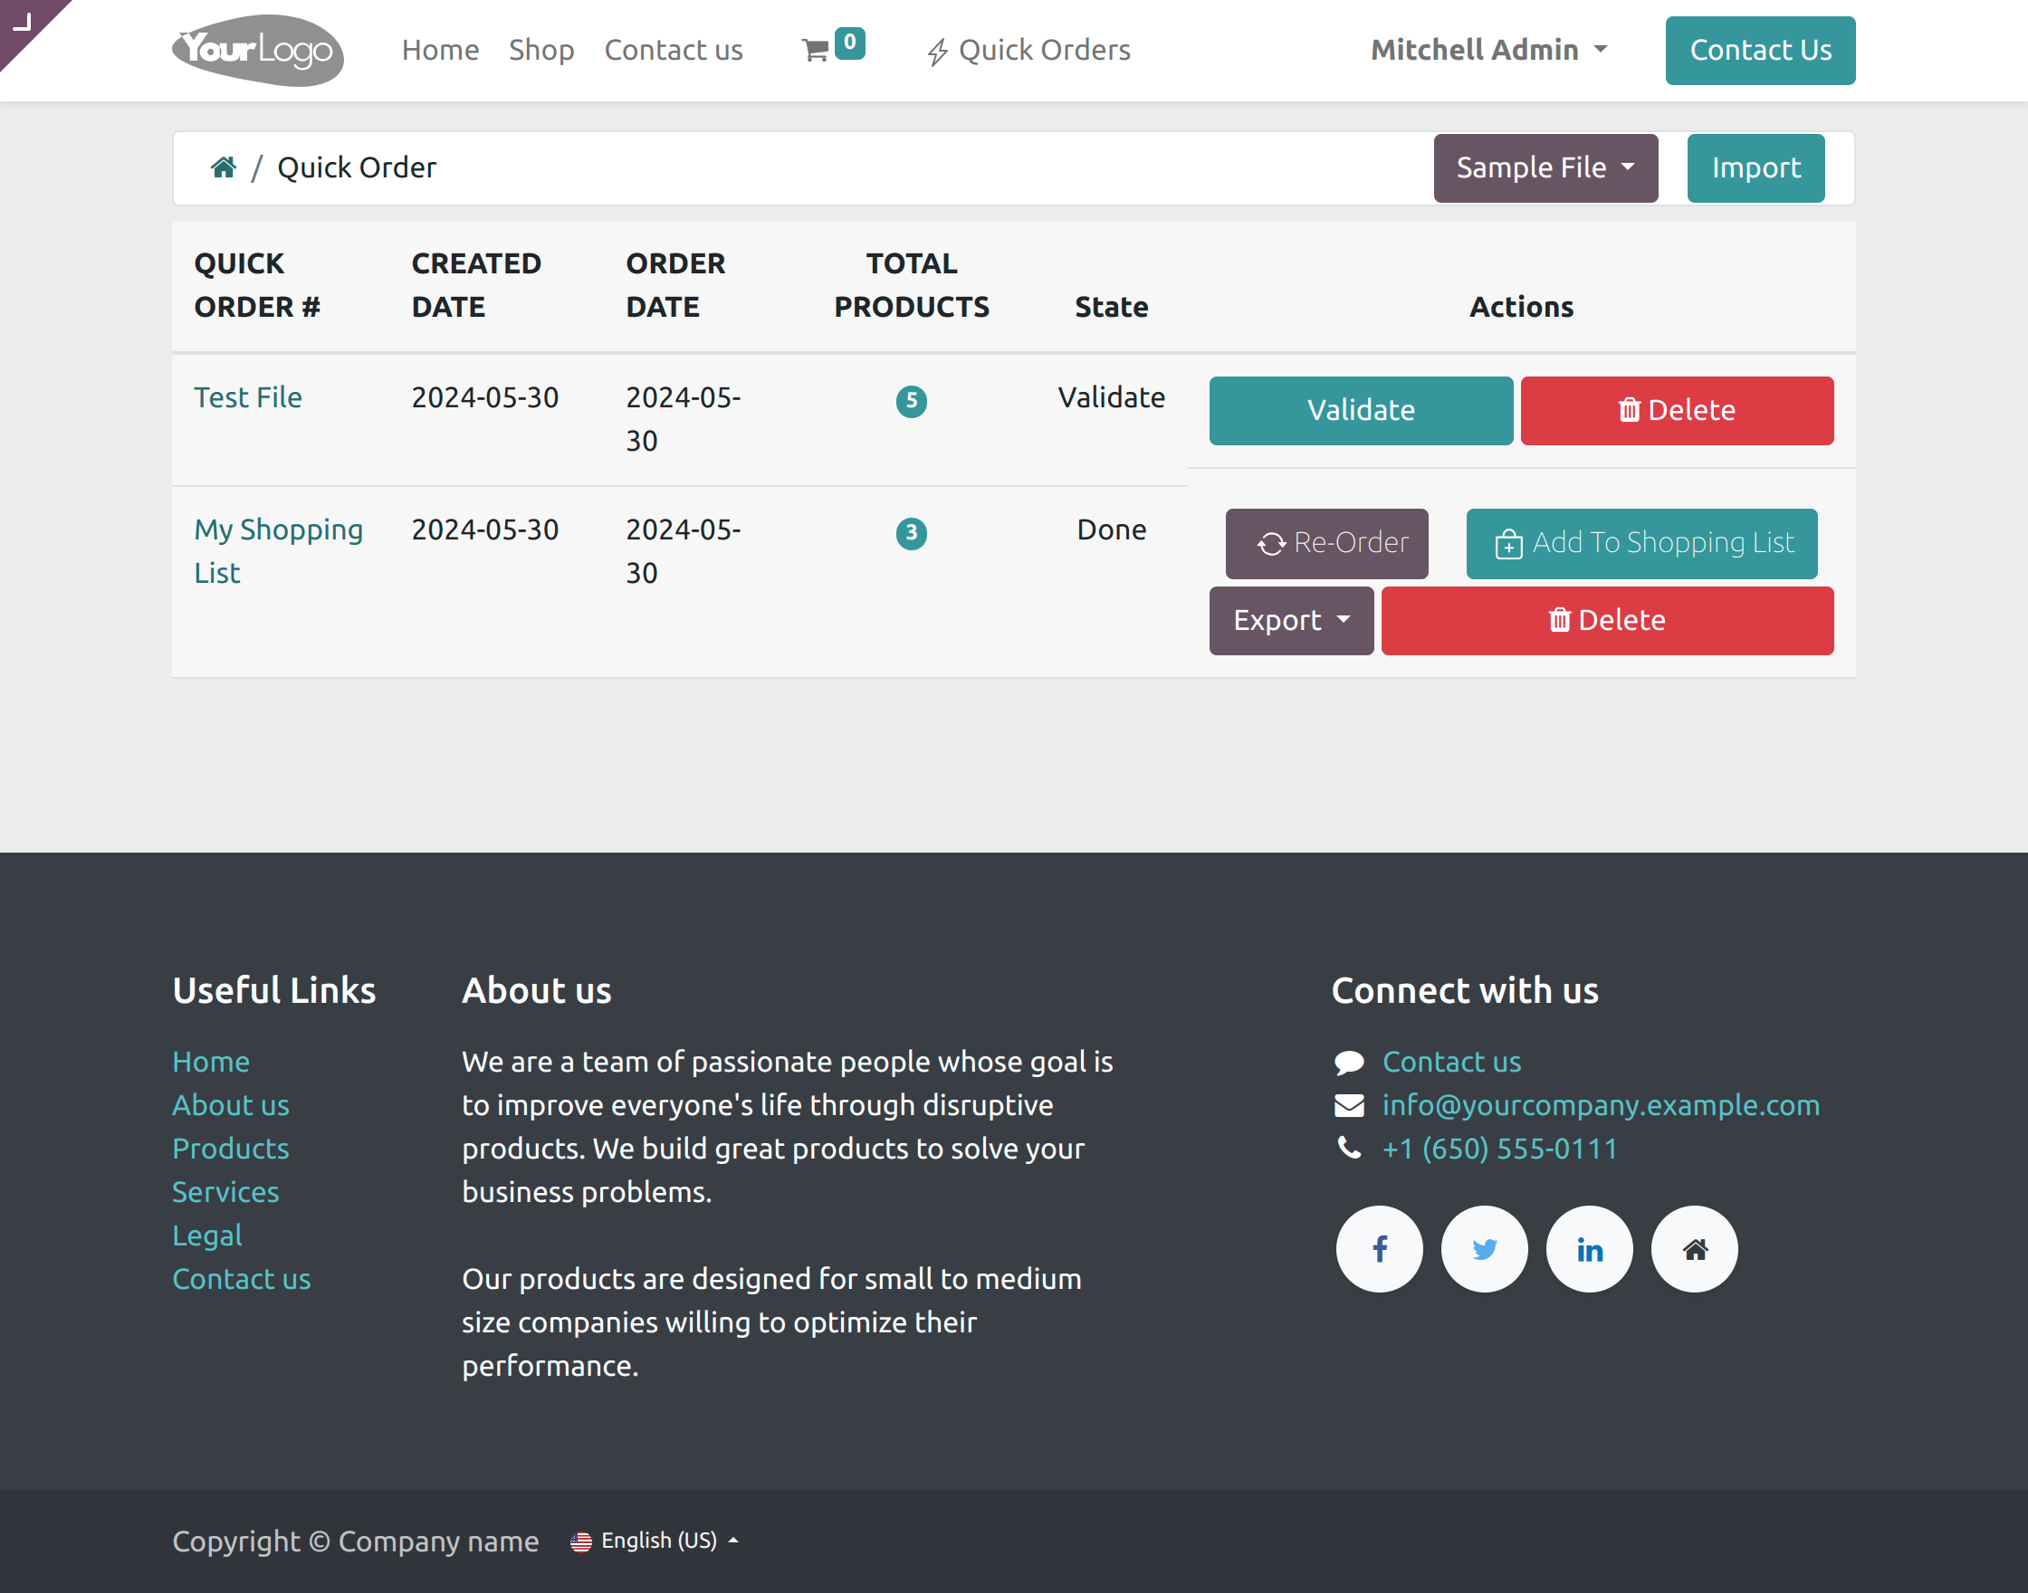Open the Mitchell Admin user menu
This screenshot has width=2028, height=1593.
(x=1488, y=50)
